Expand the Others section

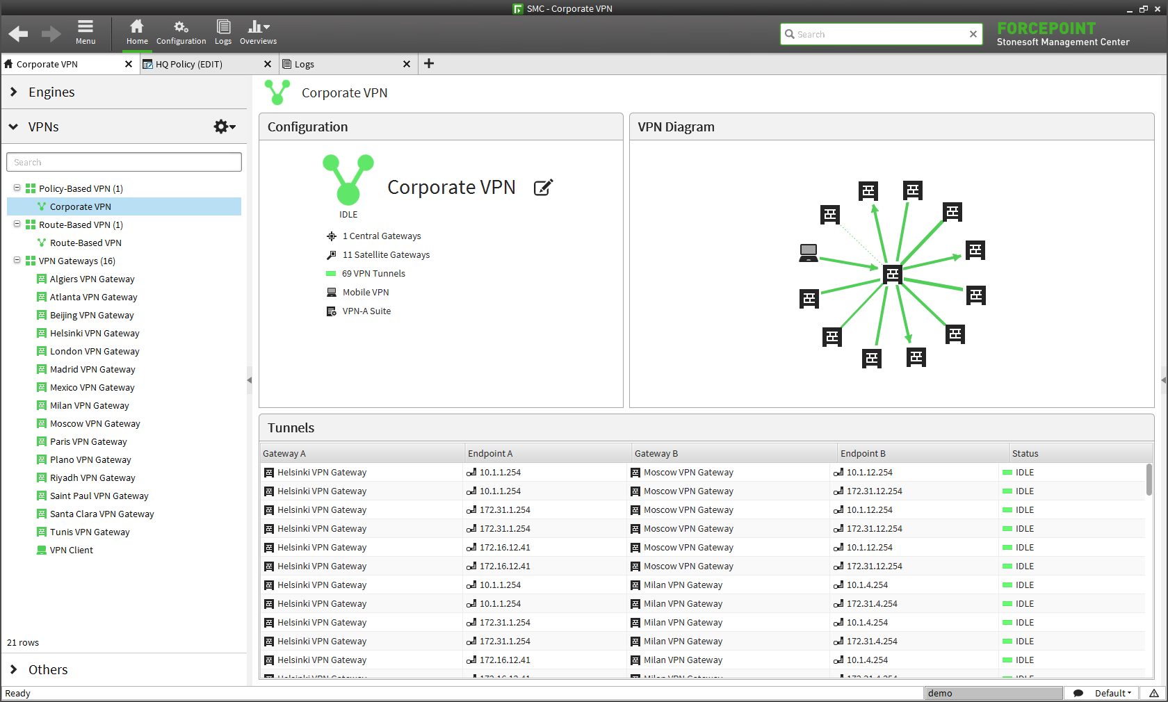[x=14, y=669]
